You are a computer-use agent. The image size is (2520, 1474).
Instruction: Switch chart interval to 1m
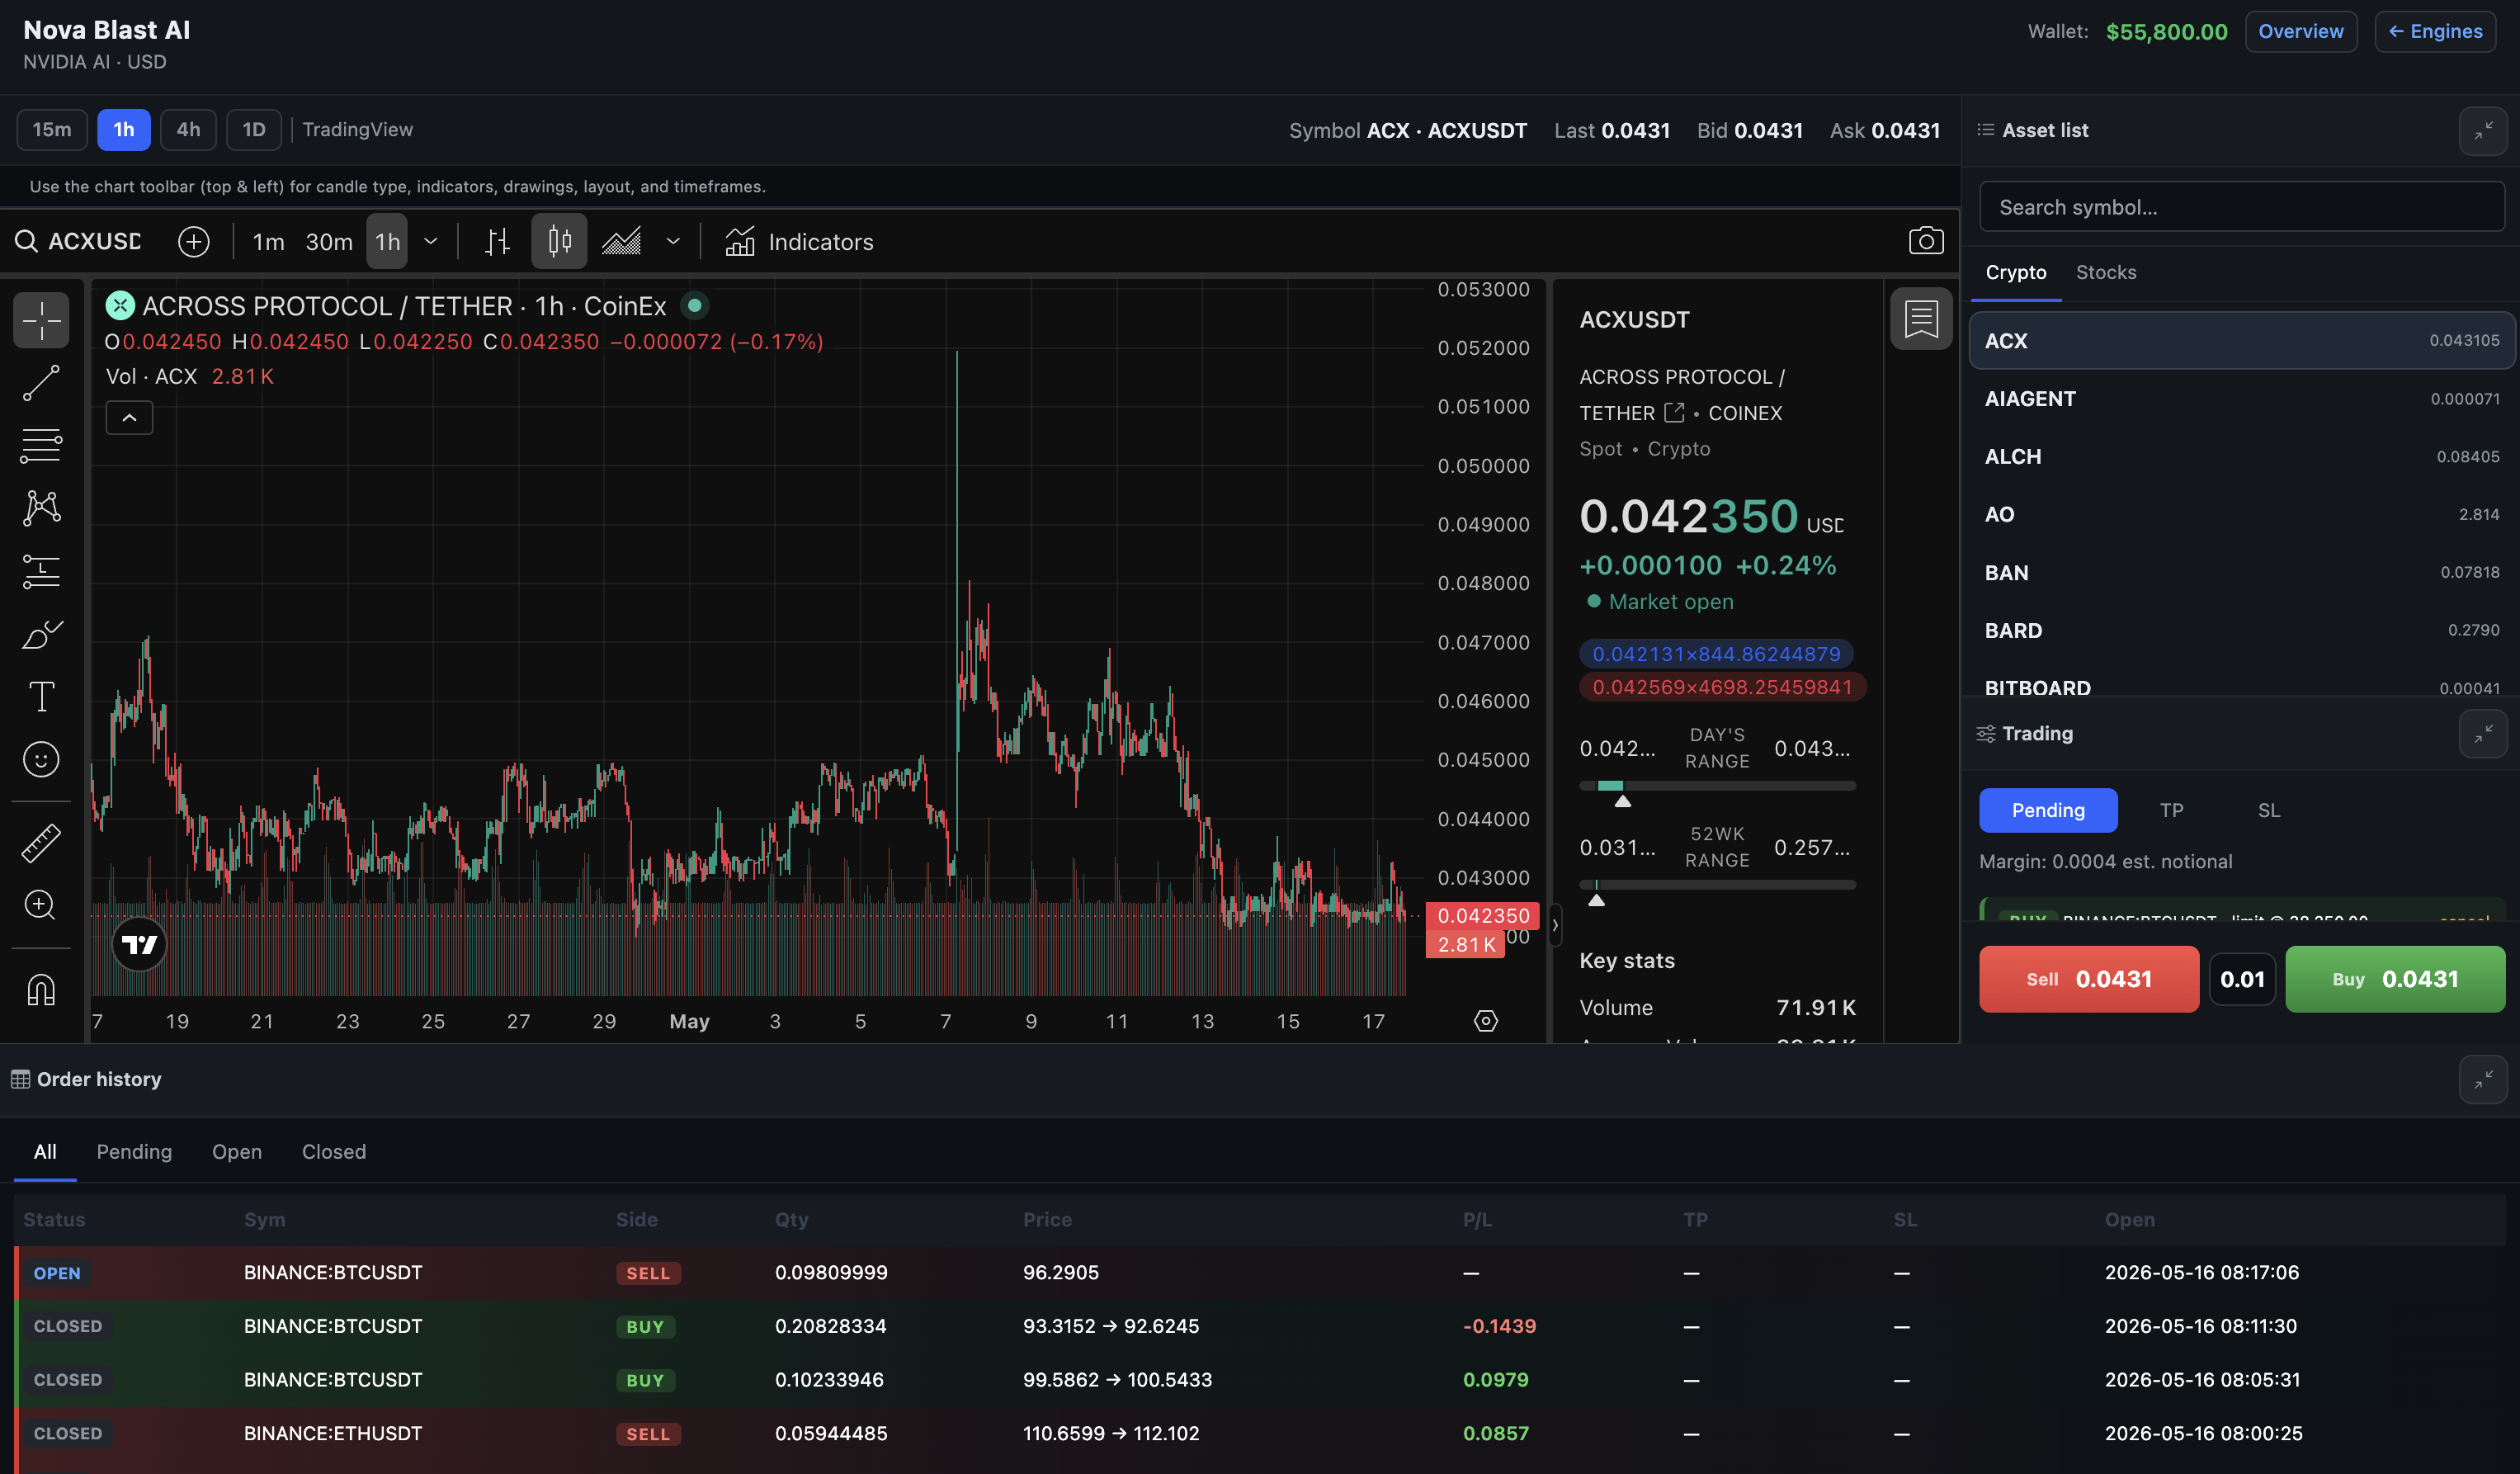click(x=268, y=241)
